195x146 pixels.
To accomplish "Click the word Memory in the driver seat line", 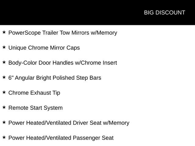I will tap(119, 123).
